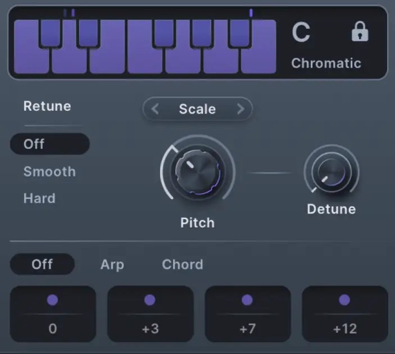395x354 pixels.
Task: Toggle the A white key on keyboard
Action: (x=221, y=61)
